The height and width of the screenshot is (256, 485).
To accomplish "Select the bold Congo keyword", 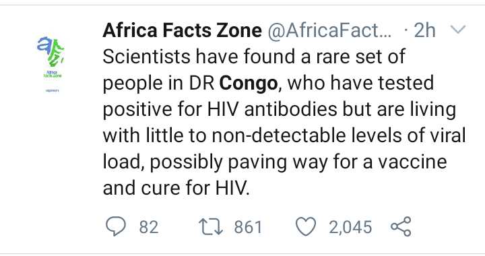I will click(249, 84).
